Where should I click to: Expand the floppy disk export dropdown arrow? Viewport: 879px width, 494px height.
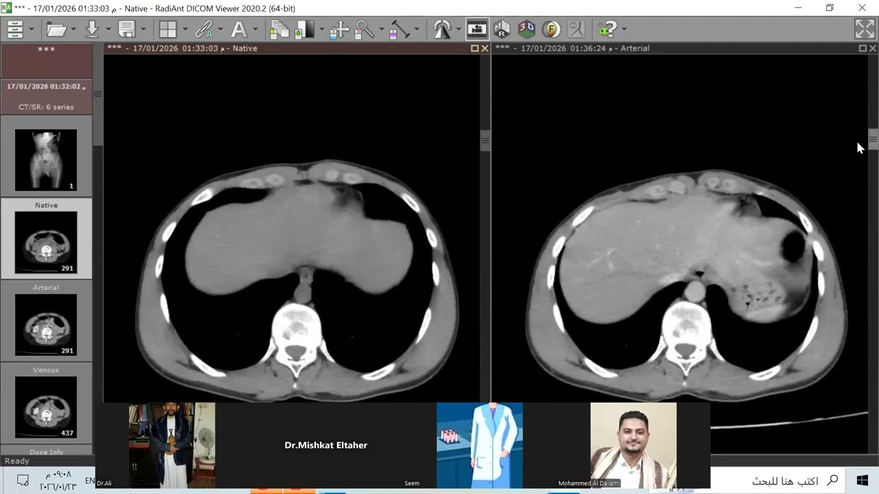coord(144,30)
